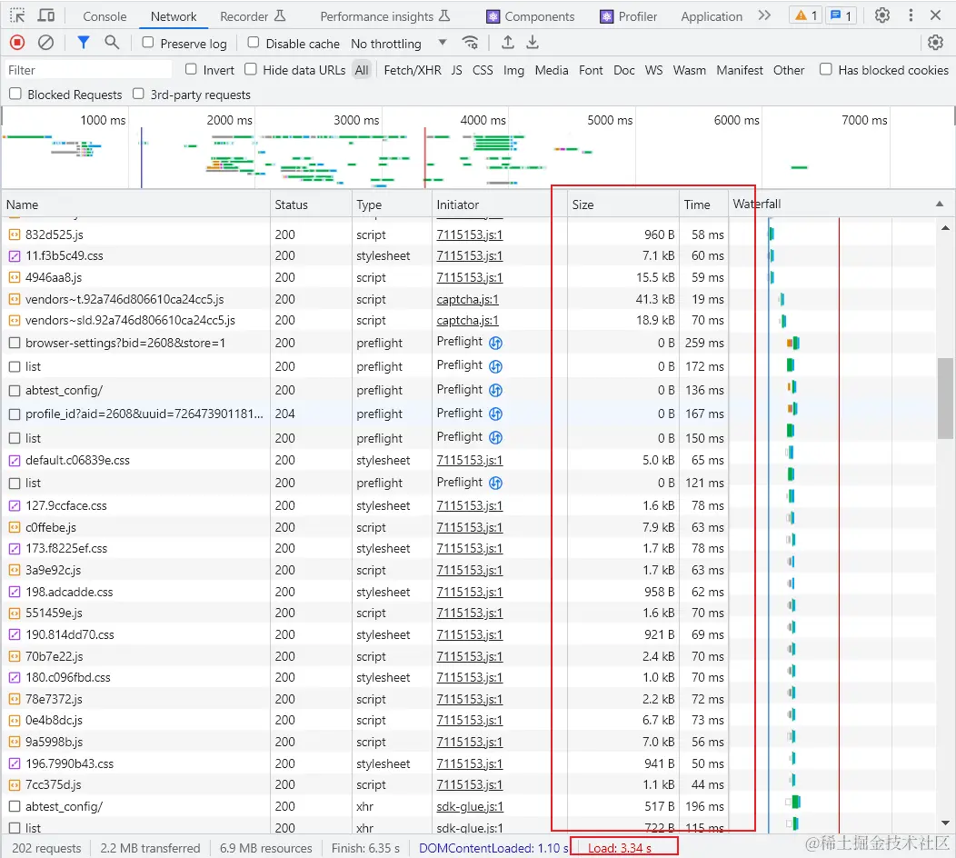
Task: Click Preflight link icon for abtest_config/ row
Action: coord(495,390)
